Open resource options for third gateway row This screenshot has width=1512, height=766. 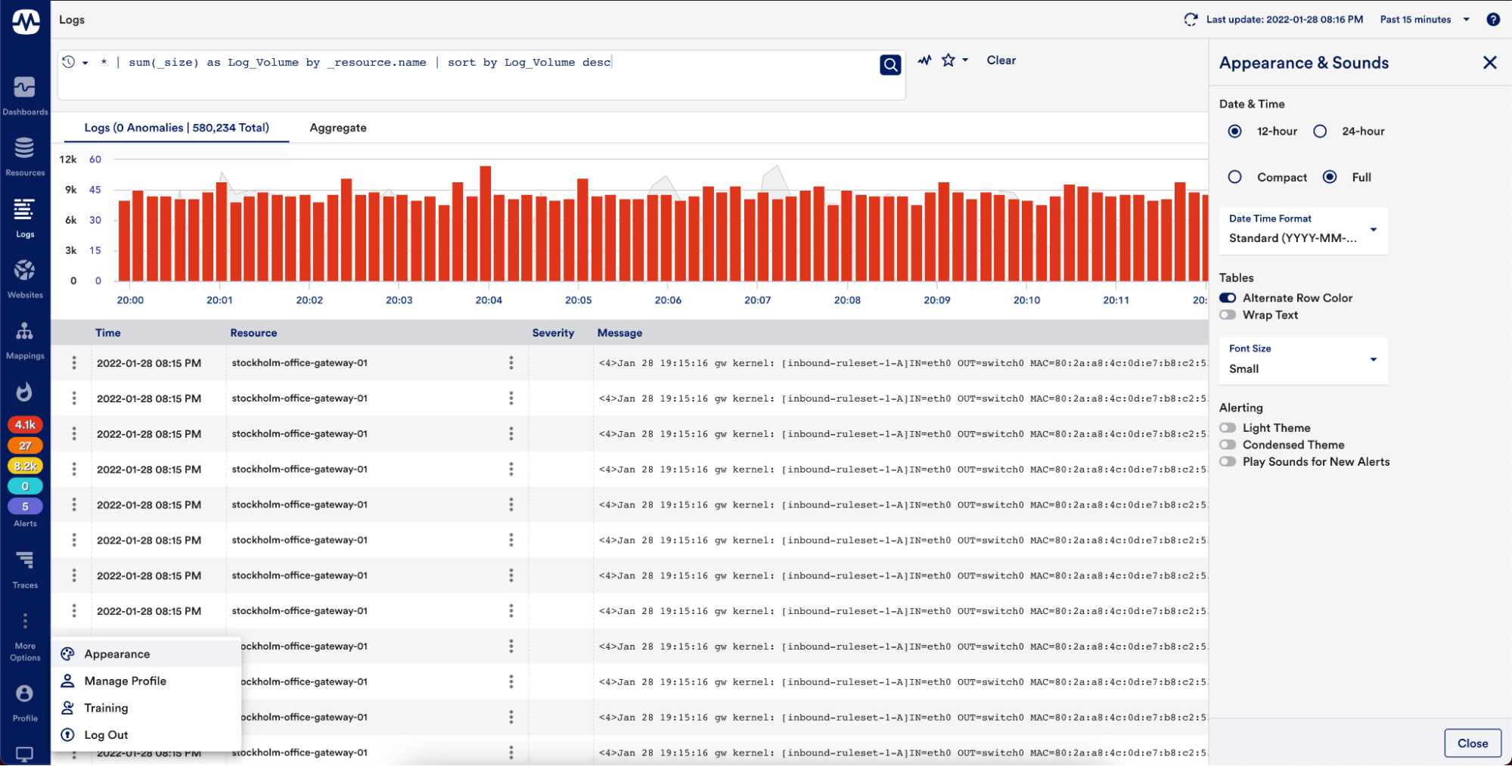pyautogui.click(x=511, y=434)
